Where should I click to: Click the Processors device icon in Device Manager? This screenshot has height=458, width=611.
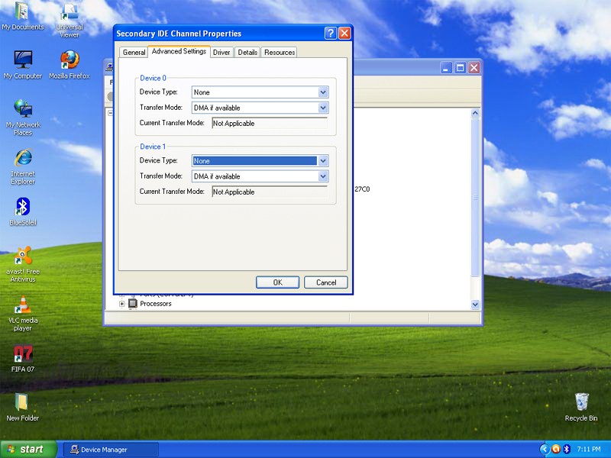click(133, 303)
